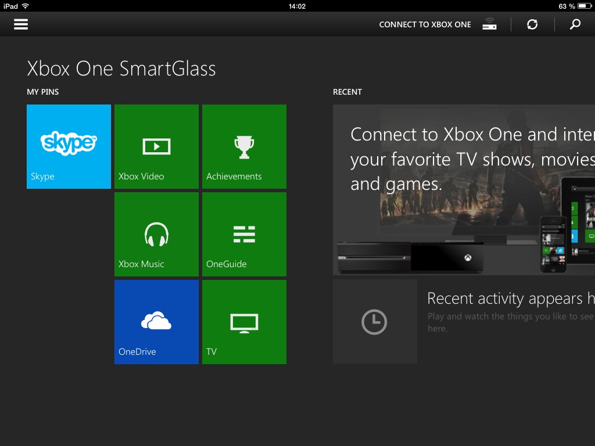Tap the Xbox console connection icon

(489, 24)
